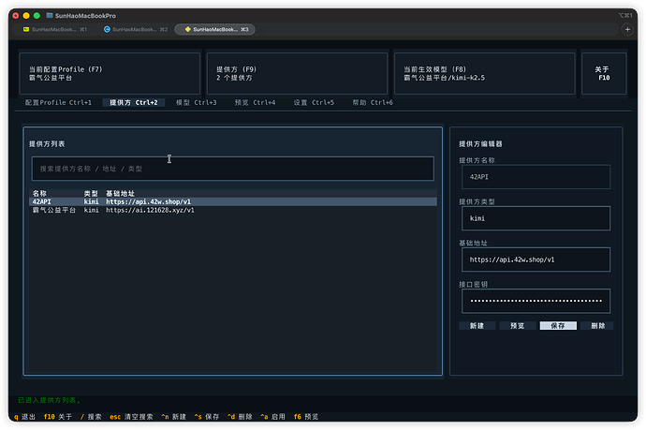Open the 设置 Ctrl+5 tab

click(314, 103)
